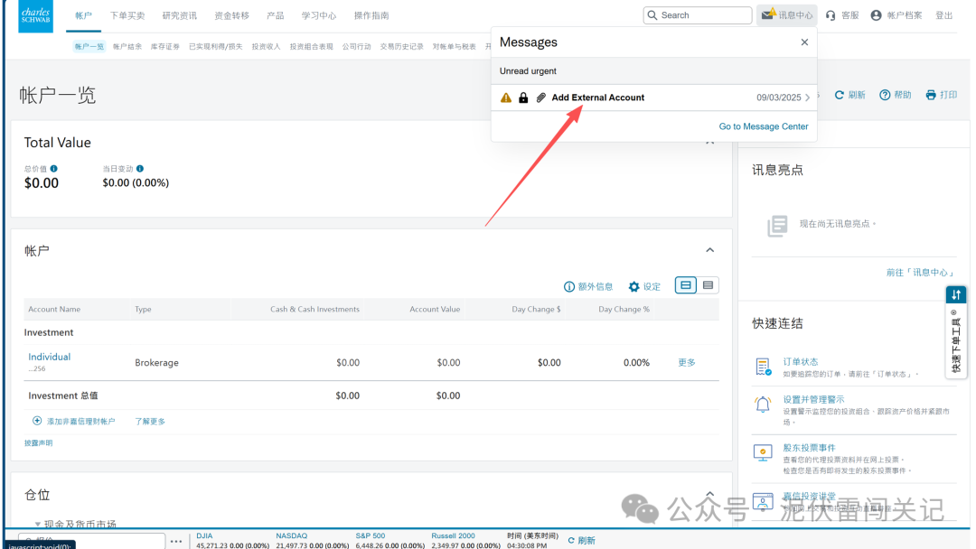The width and height of the screenshot is (976, 549).
Task: Select the 投资组合表现 sub-tab
Action: click(311, 47)
